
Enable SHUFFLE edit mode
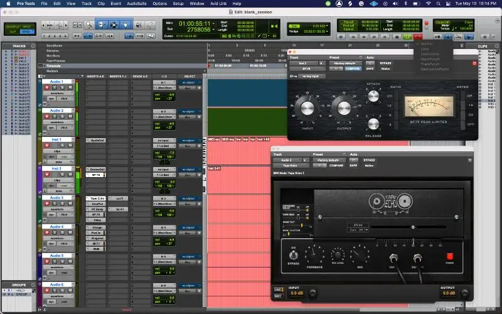click(13, 26)
